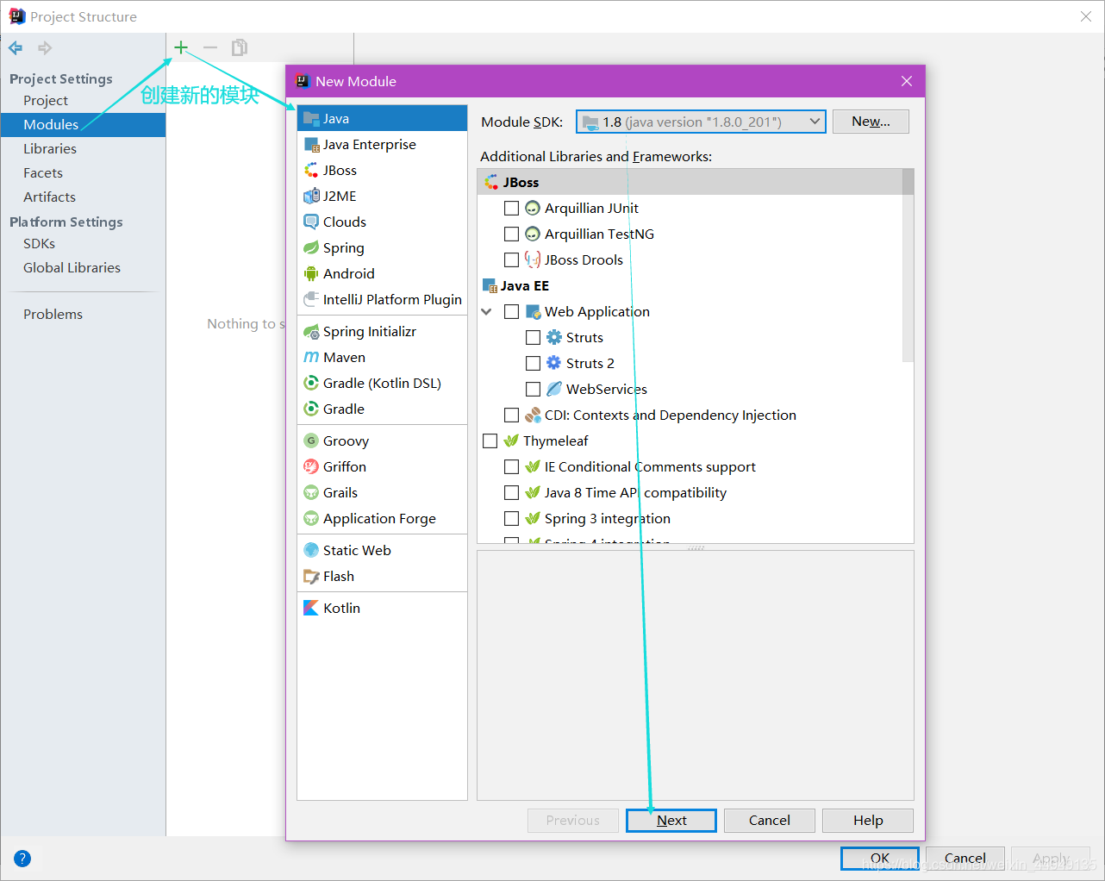Enable the JBoss Drools checkbox

511,259
